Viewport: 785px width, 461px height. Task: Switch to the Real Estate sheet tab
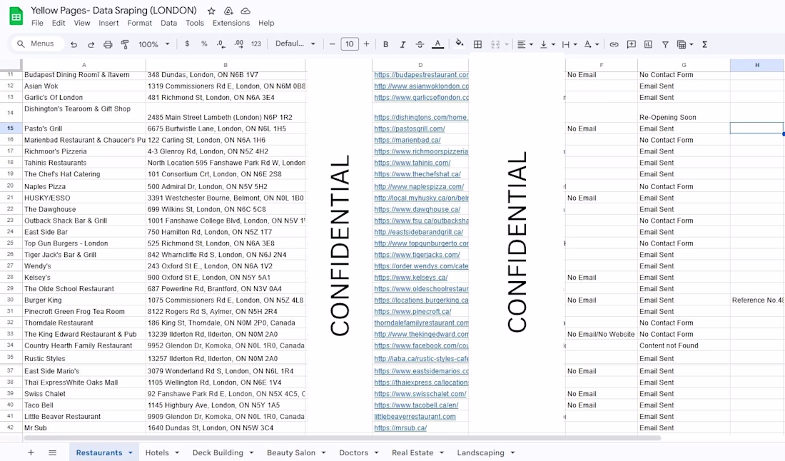point(412,452)
